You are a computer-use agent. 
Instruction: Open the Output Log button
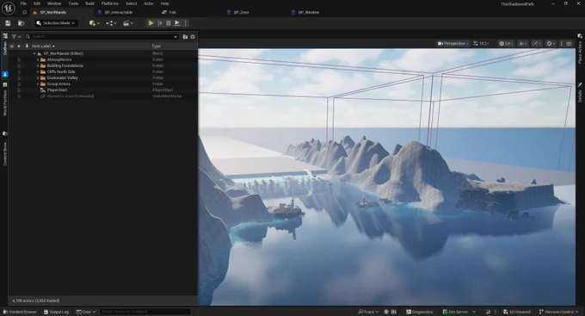point(56,312)
